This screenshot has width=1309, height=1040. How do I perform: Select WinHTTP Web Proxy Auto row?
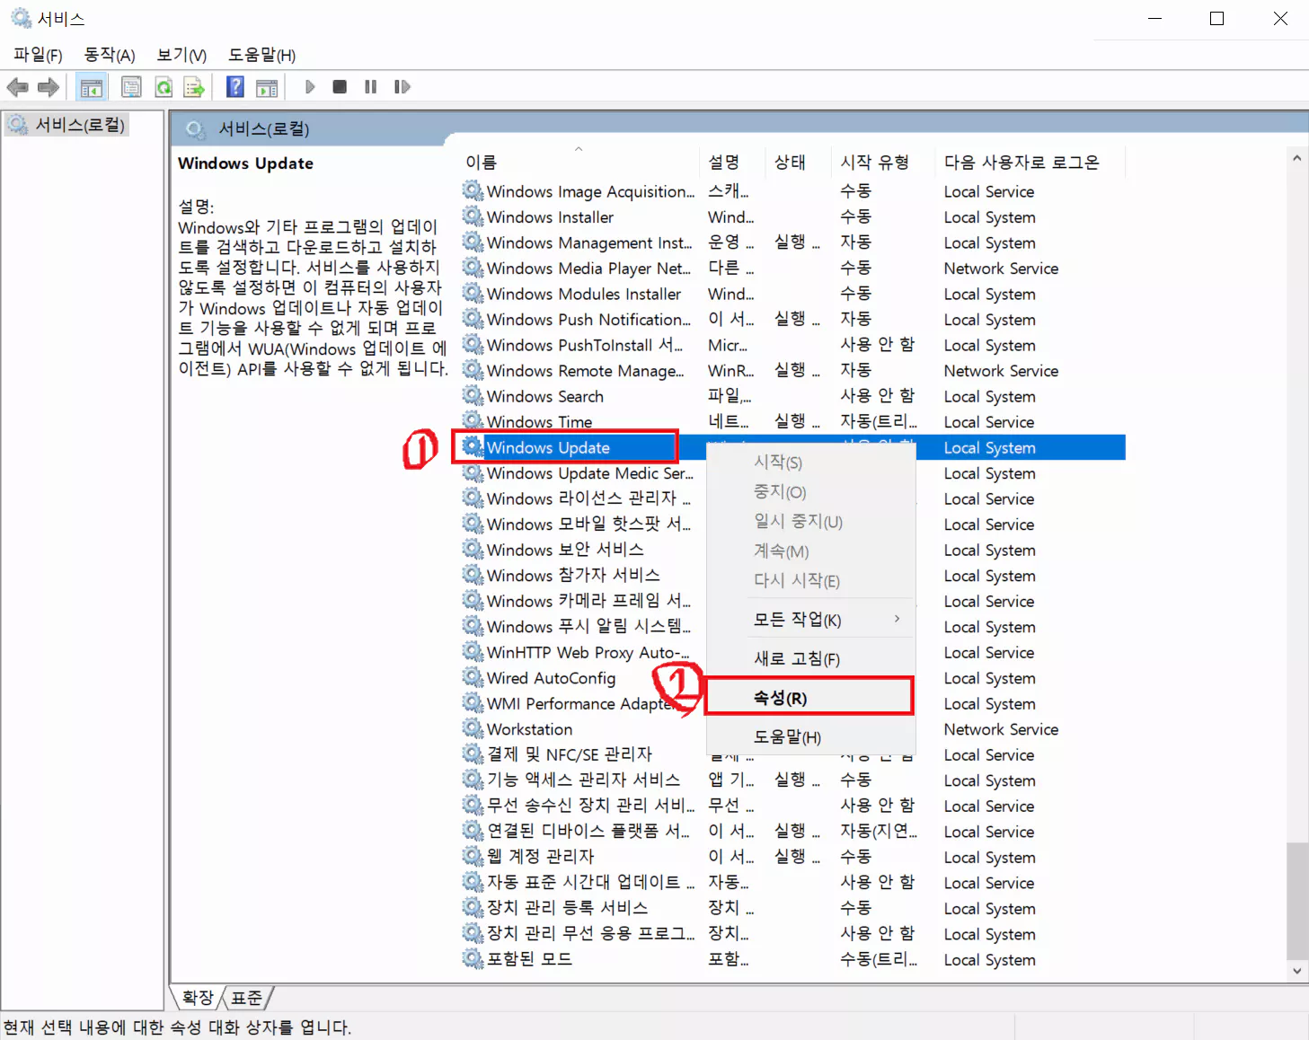tap(793, 652)
